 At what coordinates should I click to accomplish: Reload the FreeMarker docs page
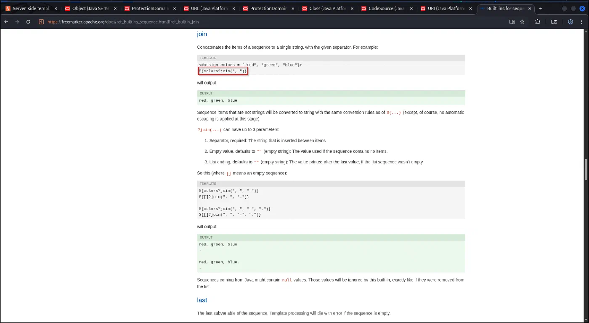point(28,22)
